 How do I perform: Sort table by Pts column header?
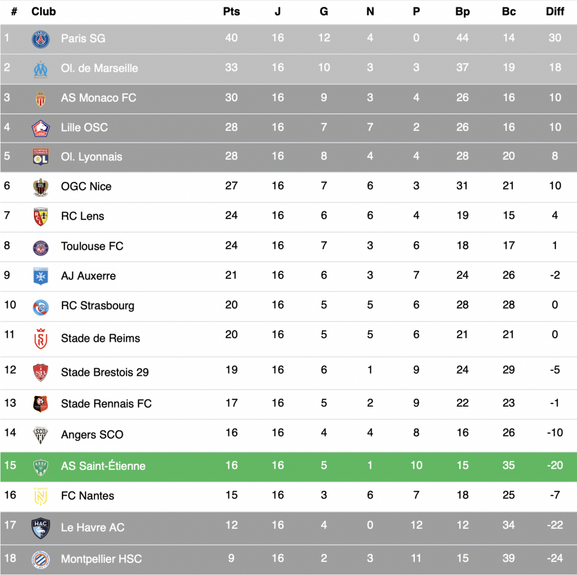click(231, 12)
